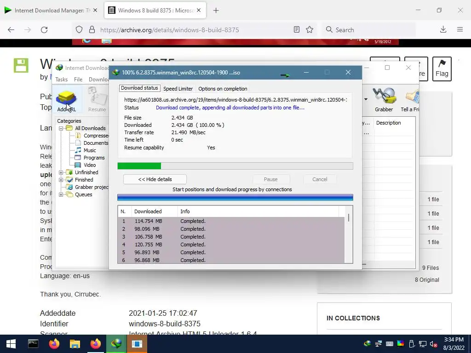Viewport: 471px width, 353px height.
Task: Open the Firefox hamburger menu
Action: click(460, 29)
